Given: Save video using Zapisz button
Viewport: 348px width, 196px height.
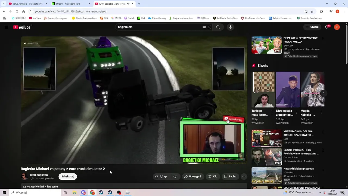Looking at the screenshot, I should click(x=230, y=176).
